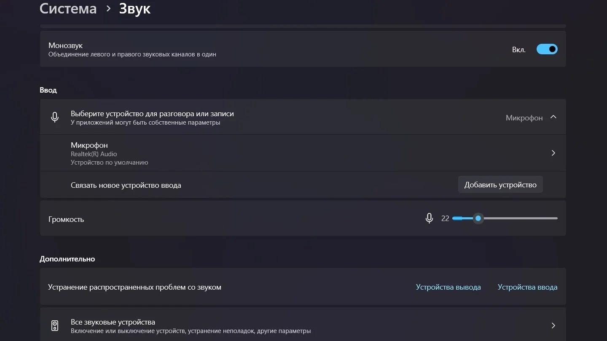Mute microphone via volume mic icon
Viewport: 607px width, 341px height.
[429, 218]
